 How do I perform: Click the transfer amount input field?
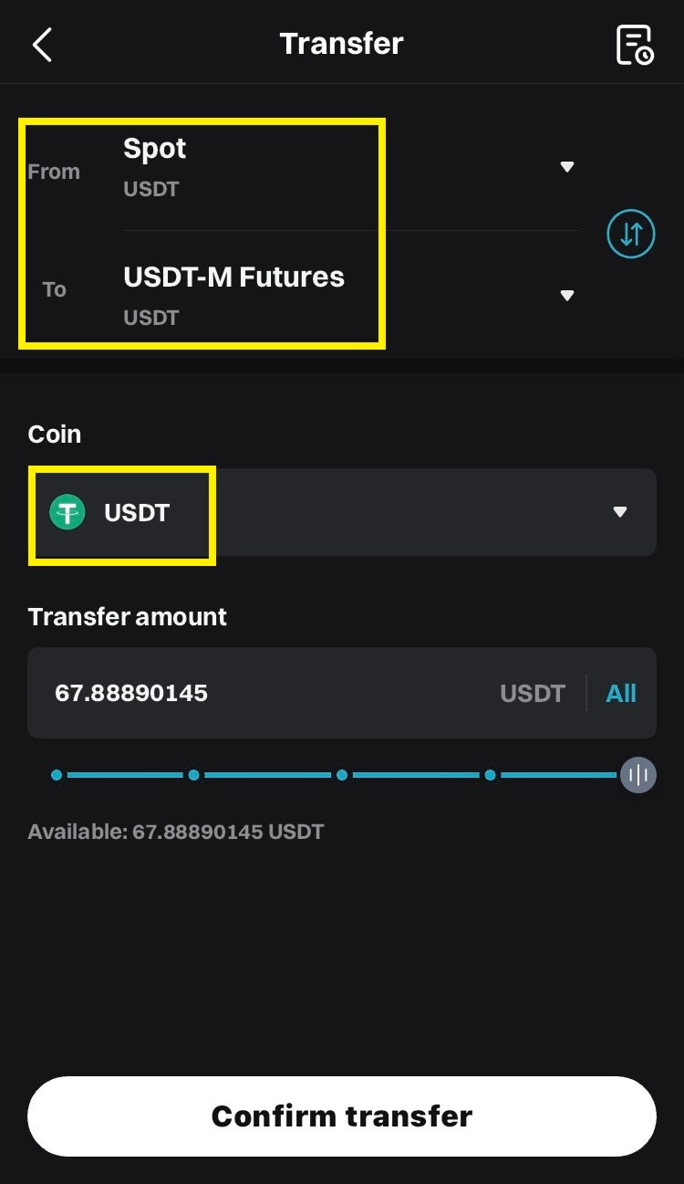pos(342,693)
